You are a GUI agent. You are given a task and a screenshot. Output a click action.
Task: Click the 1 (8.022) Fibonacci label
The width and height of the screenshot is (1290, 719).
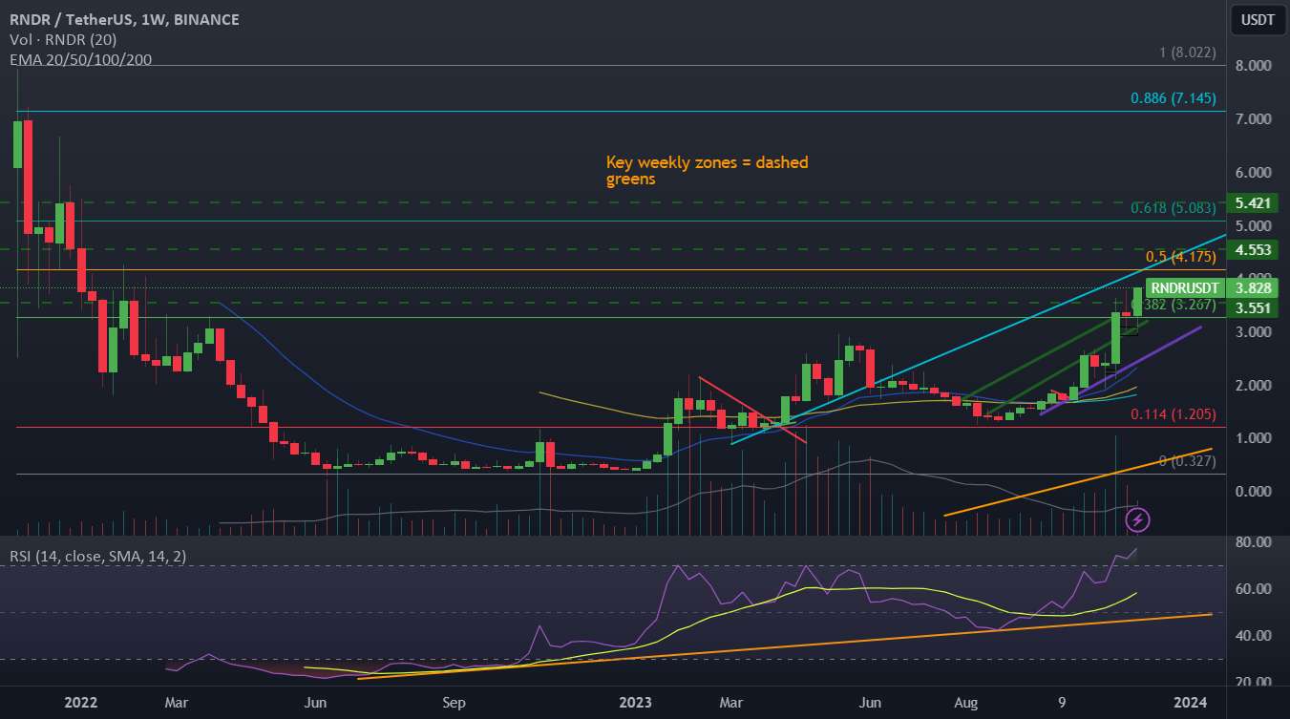coord(1187,53)
